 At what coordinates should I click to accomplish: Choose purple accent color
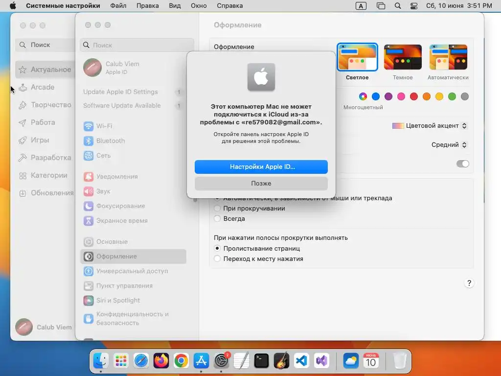coord(388,96)
